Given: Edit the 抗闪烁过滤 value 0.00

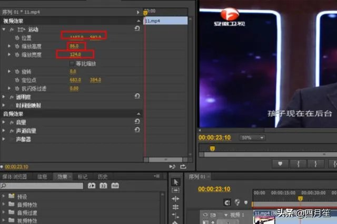Looking at the screenshot, I should point(74,88).
